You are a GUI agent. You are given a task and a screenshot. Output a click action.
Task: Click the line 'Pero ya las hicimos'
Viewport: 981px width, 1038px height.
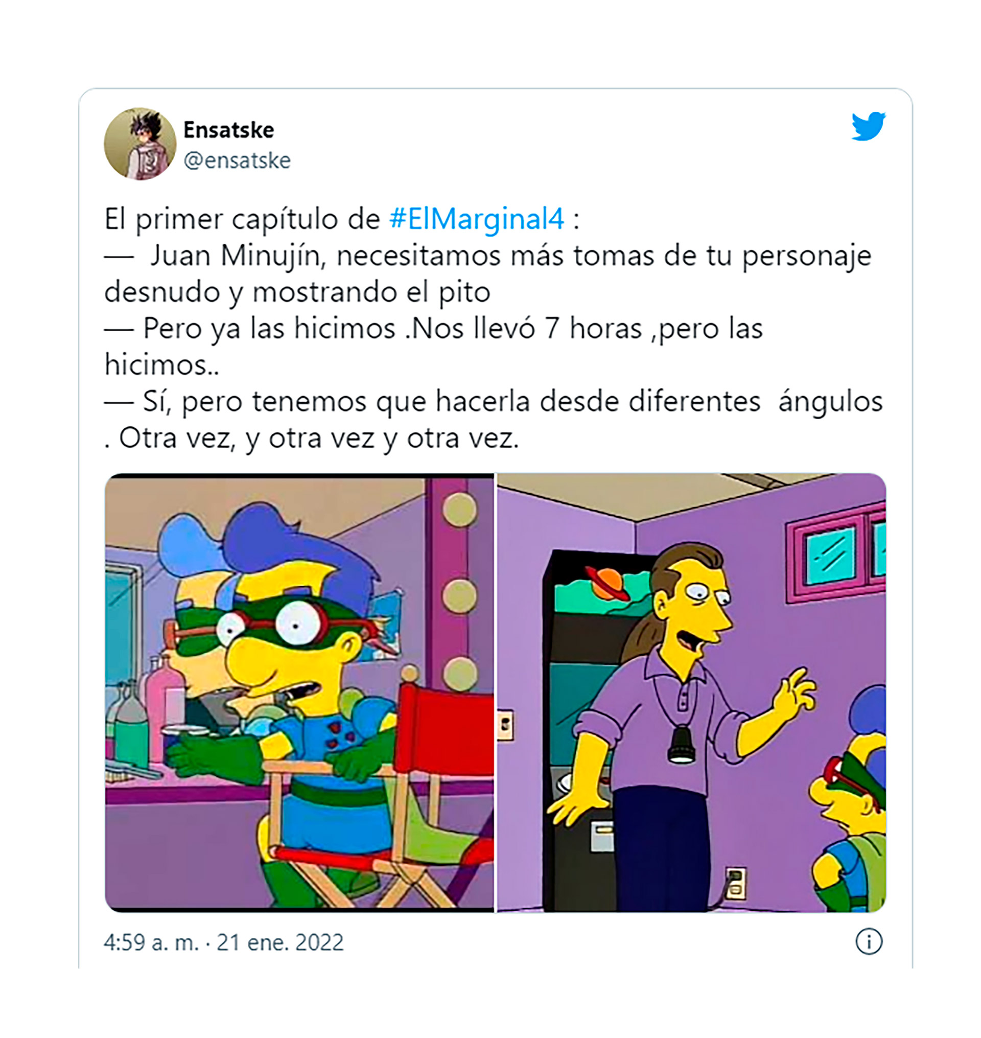(433, 329)
